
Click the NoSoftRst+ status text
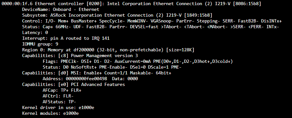tap(84, 67)
